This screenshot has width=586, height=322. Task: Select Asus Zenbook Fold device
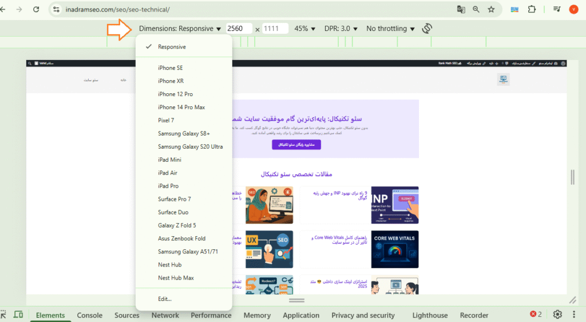(184, 238)
